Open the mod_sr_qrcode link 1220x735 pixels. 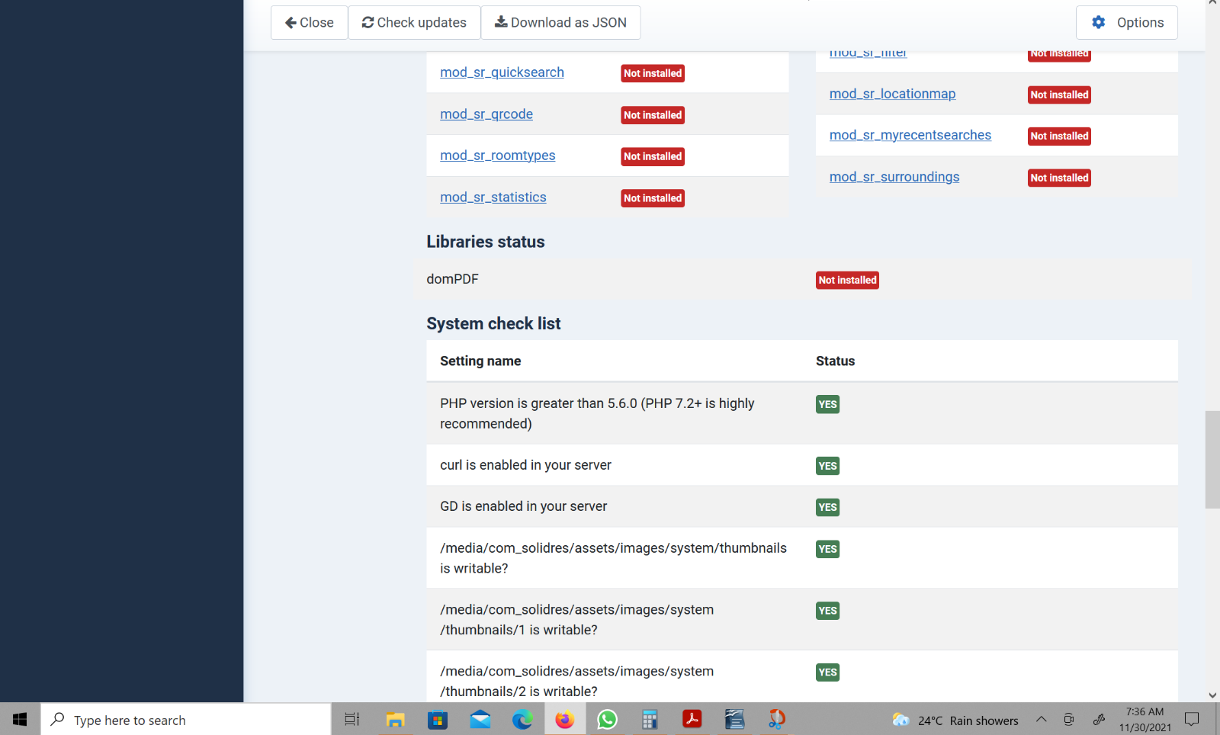[486, 114]
